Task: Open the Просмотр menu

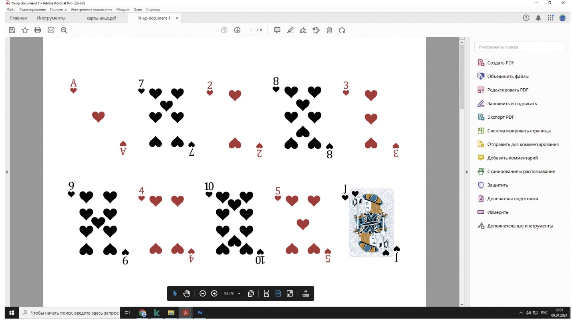Action: (58, 9)
